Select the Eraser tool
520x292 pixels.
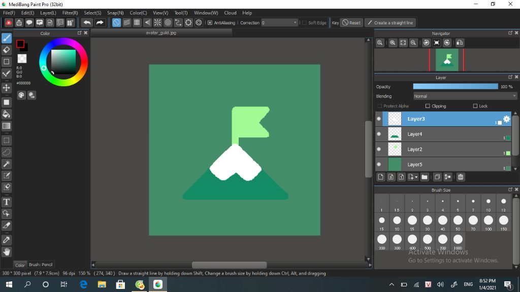click(7, 50)
